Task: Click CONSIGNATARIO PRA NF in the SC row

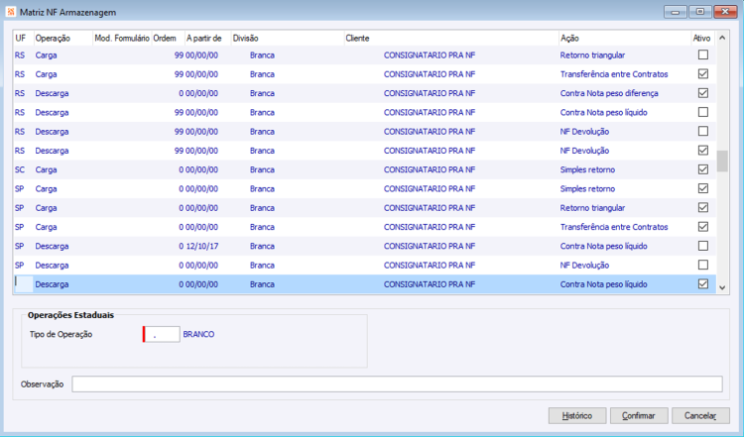Action: (x=430, y=169)
